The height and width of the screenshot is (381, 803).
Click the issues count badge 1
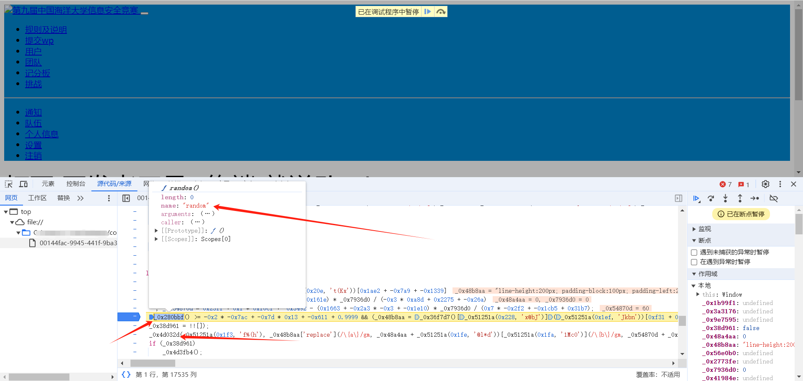pyautogui.click(x=744, y=184)
